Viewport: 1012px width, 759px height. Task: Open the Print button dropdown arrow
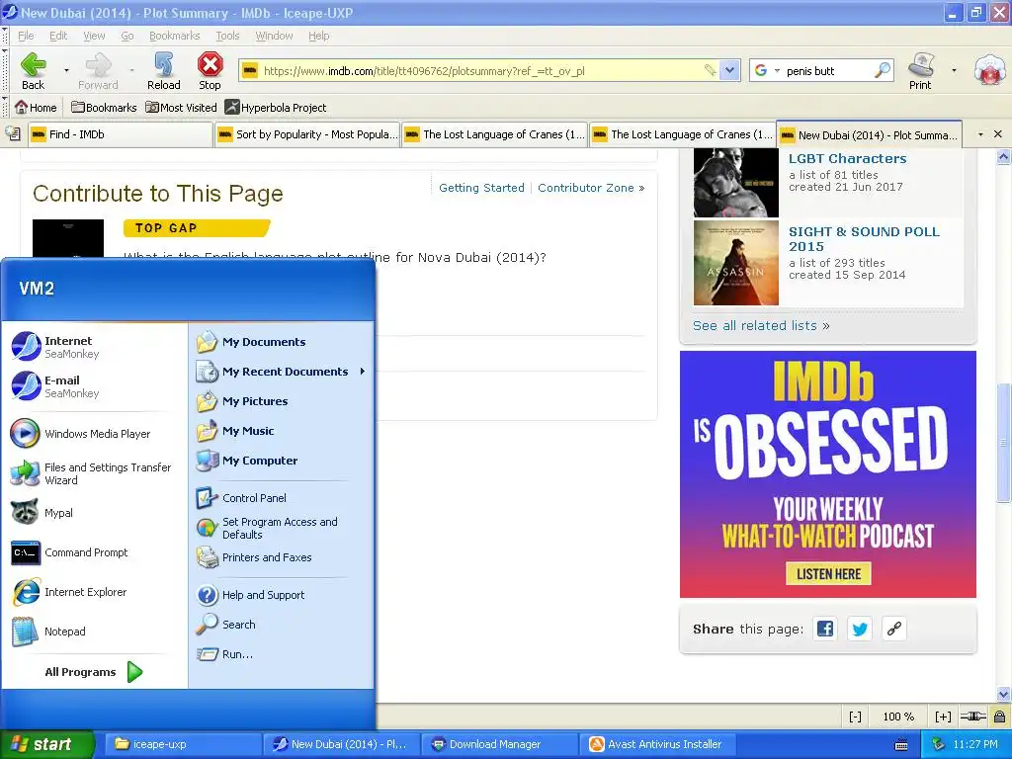click(954, 70)
